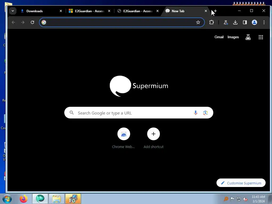Image resolution: width=272 pixels, height=204 pixels.
Task: Search by image with the Lens icon
Action: click(205, 113)
